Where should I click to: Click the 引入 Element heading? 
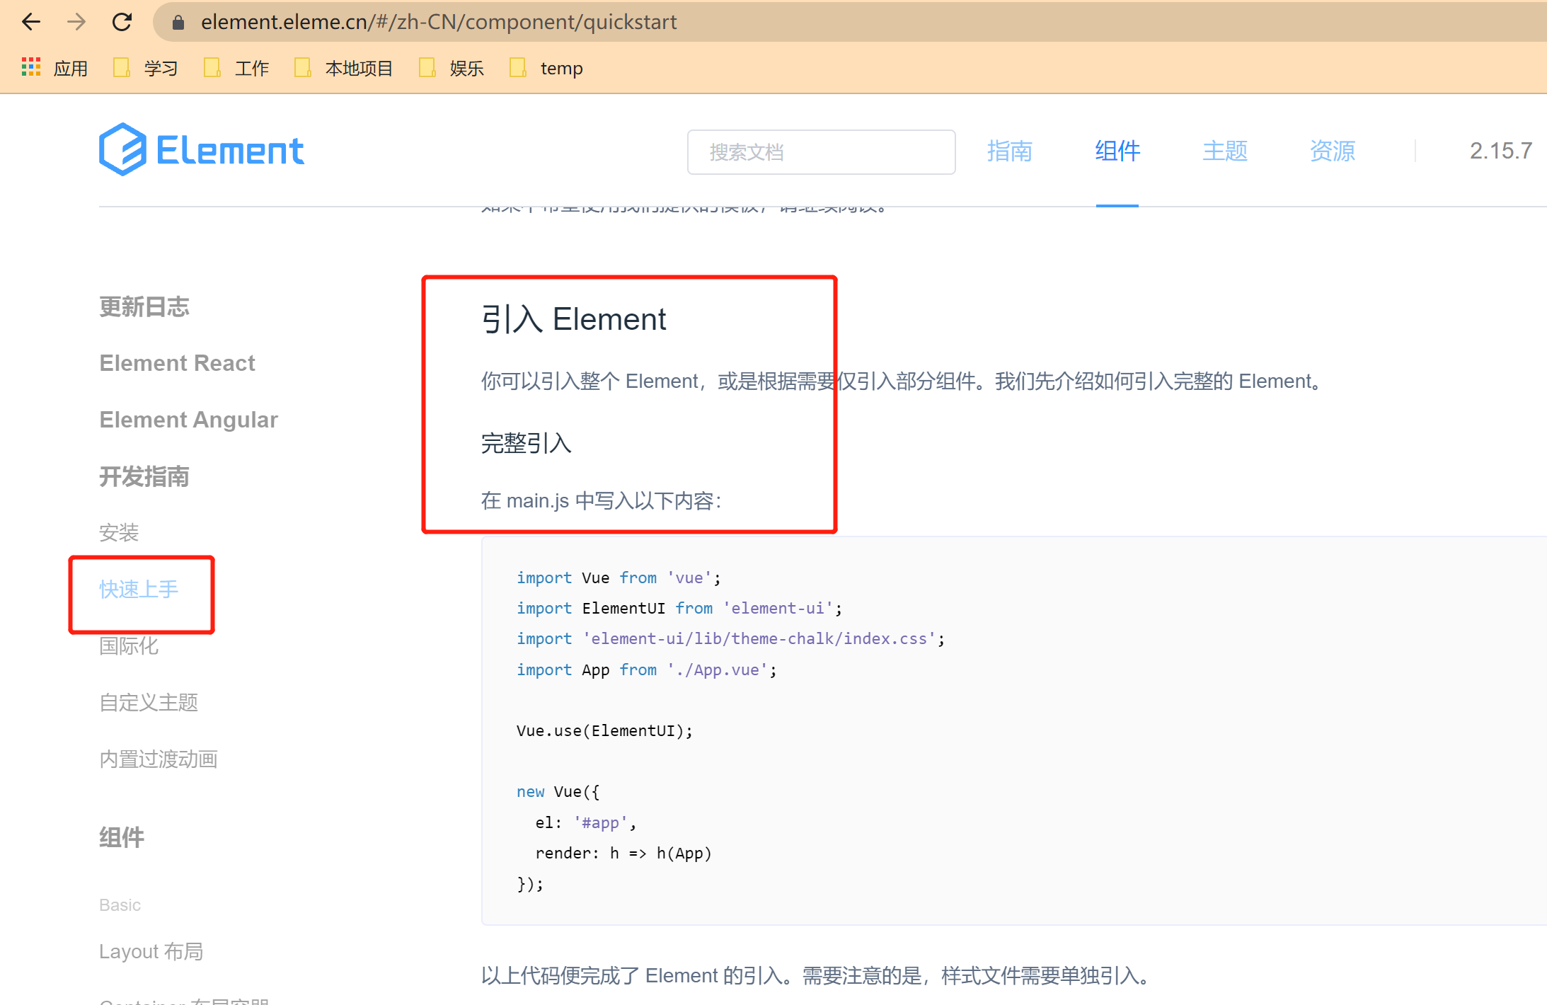(x=574, y=319)
